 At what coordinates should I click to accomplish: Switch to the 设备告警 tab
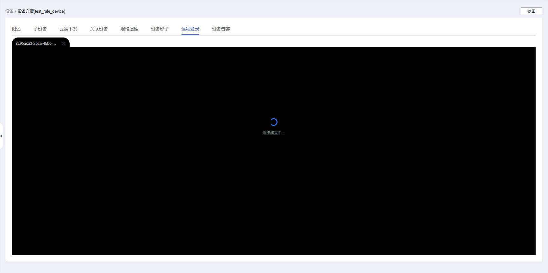tap(221, 29)
